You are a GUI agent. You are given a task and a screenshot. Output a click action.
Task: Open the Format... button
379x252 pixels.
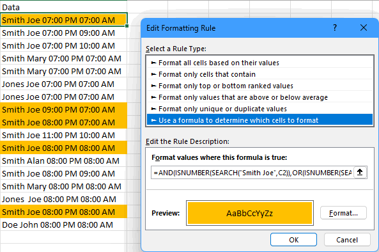343,213
